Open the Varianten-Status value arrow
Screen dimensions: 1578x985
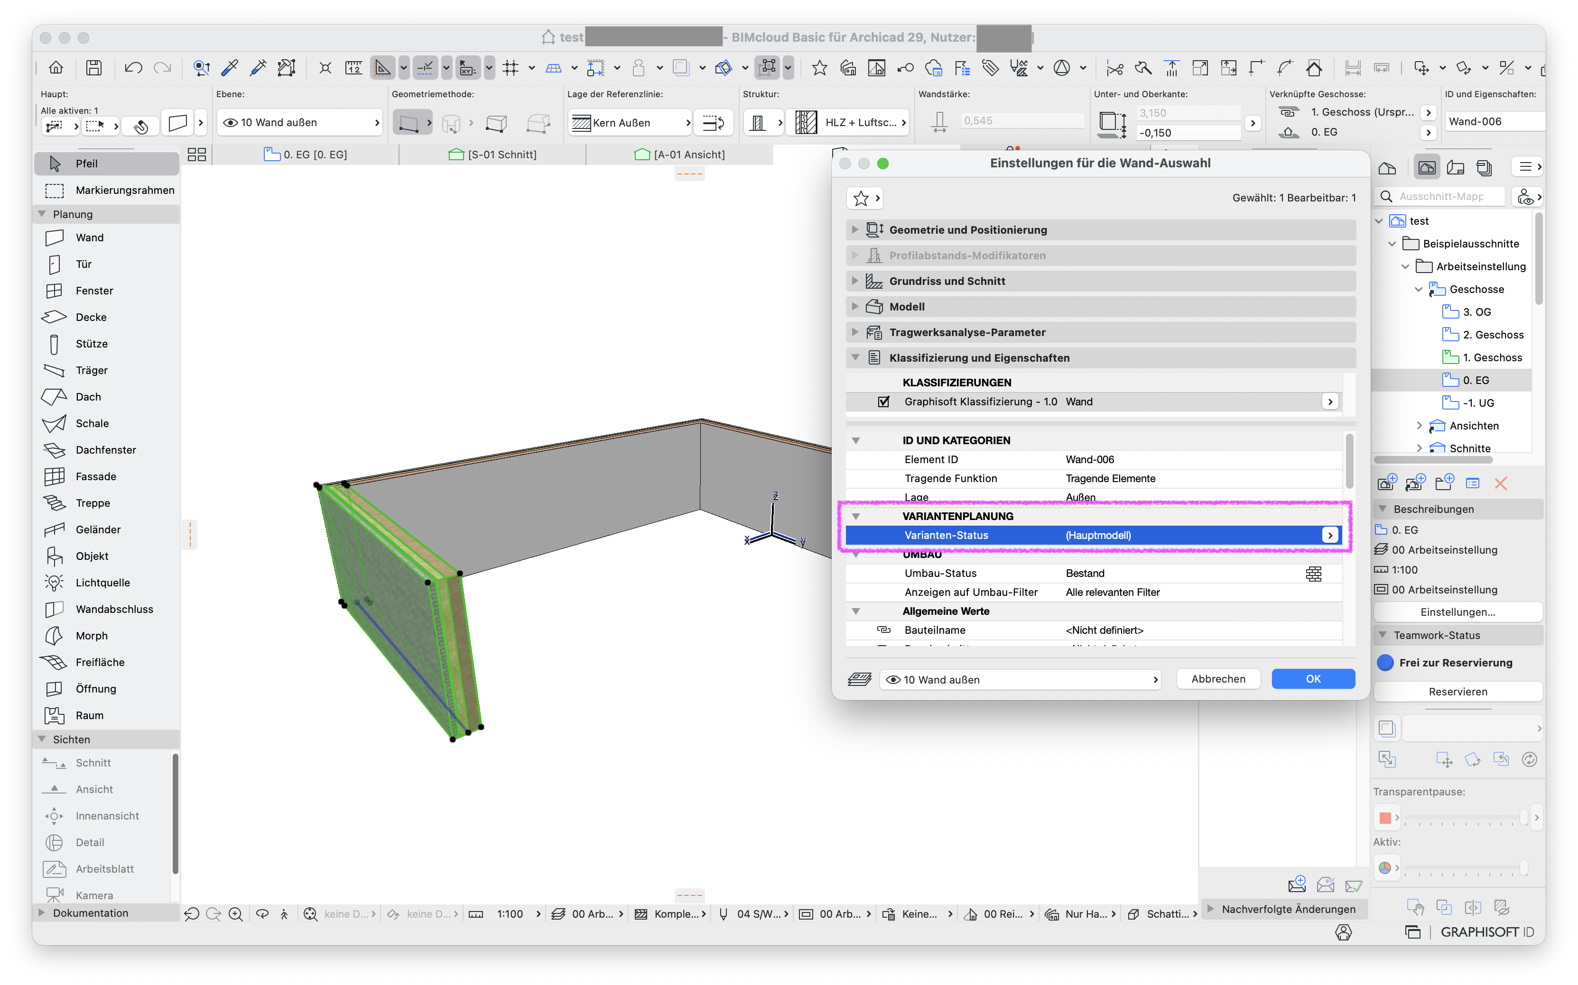[1330, 536]
